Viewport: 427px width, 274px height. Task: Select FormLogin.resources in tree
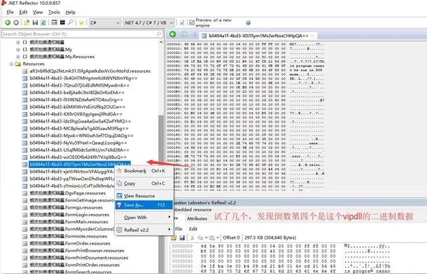coord(69,215)
